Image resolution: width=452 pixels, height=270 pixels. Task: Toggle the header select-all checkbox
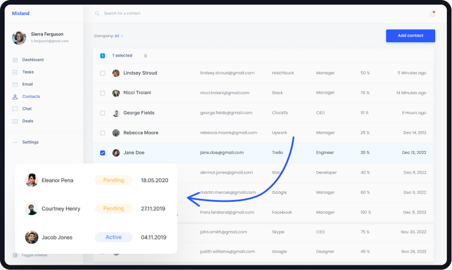click(103, 56)
